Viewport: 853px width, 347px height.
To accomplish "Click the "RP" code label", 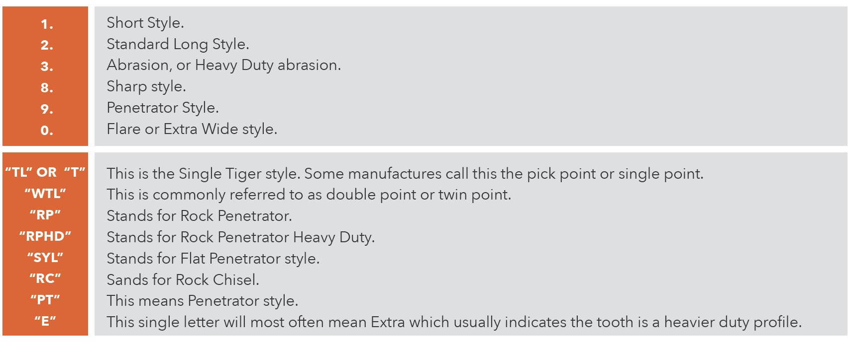I will click(x=45, y=215).
